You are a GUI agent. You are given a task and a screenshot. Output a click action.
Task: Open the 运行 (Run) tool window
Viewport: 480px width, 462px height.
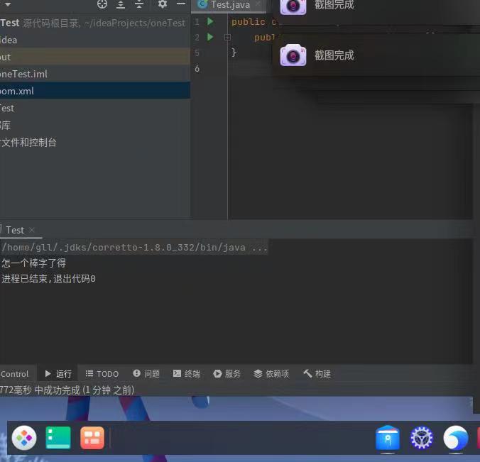pyautogui.click(x=58, y=373)
